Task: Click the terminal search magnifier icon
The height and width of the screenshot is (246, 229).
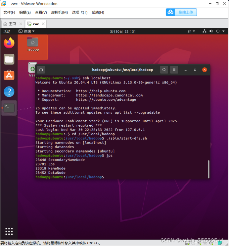Action: coord(164,70)
